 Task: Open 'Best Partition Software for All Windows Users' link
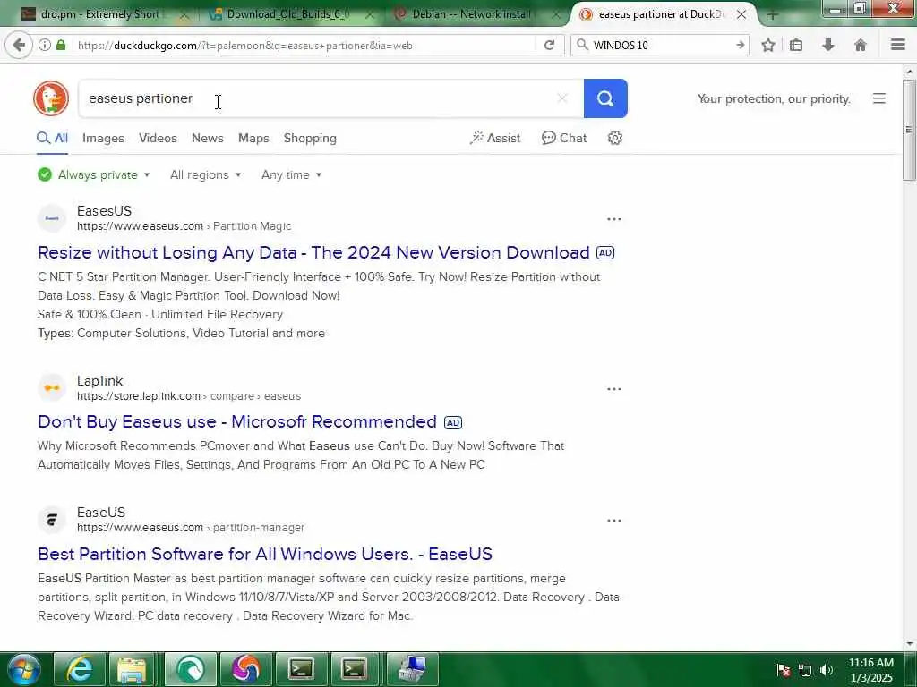265,554
